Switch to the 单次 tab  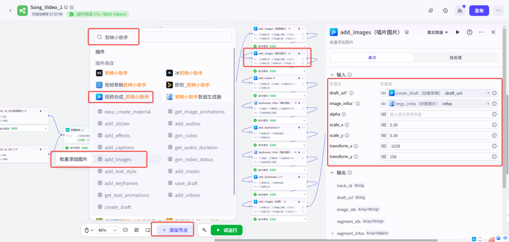(372, 57)
